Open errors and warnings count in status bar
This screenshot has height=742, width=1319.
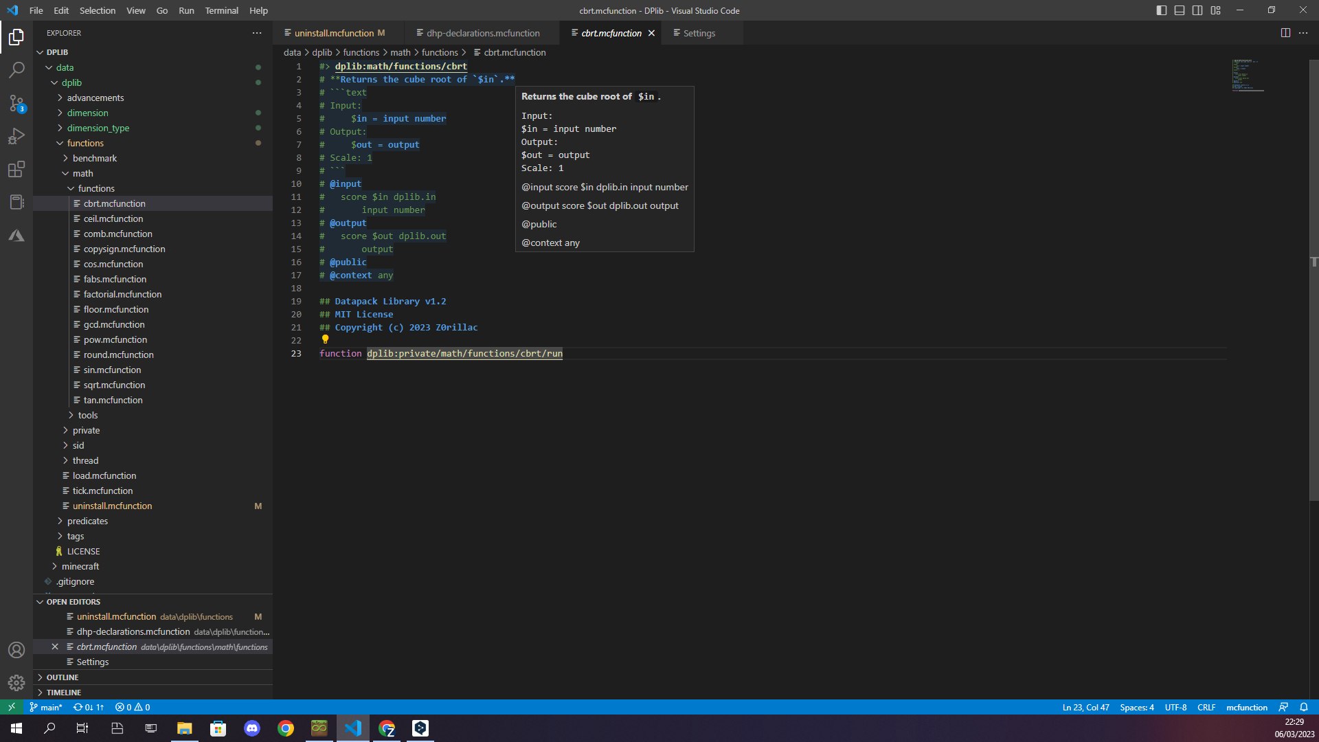point(133,707)
